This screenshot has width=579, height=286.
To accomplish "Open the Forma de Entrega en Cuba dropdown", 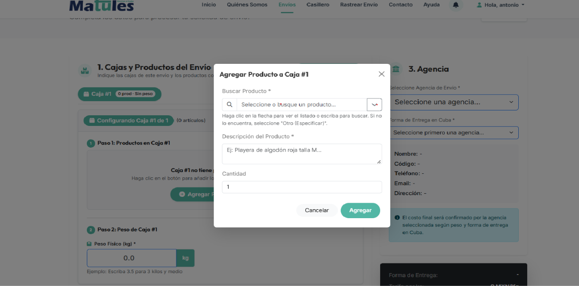I will 454,133.
